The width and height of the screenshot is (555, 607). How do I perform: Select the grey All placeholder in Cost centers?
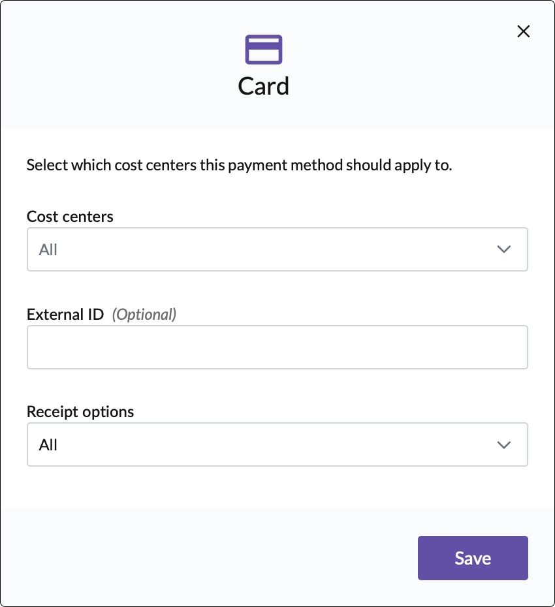click(x=48, y=249)
